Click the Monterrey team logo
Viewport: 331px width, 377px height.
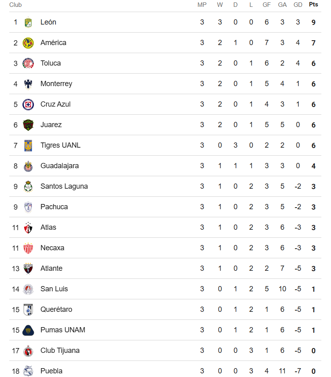pyautogui.click(x=28, y=84)
